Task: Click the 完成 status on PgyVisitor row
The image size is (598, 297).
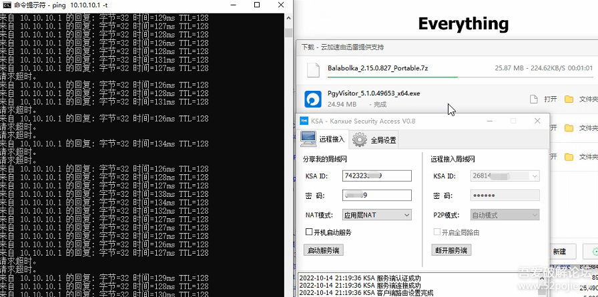Action: pyautogui.click(x=380, y=104)
